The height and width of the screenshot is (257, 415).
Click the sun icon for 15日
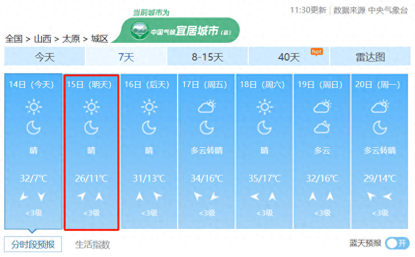click(91, 107)
